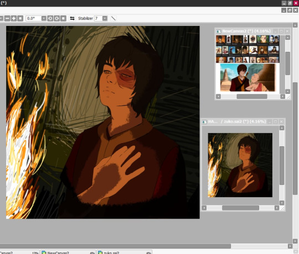Click NewCanvas2 window vertical scrollbar thumb
299x254 pixels.
coord(287,64)
